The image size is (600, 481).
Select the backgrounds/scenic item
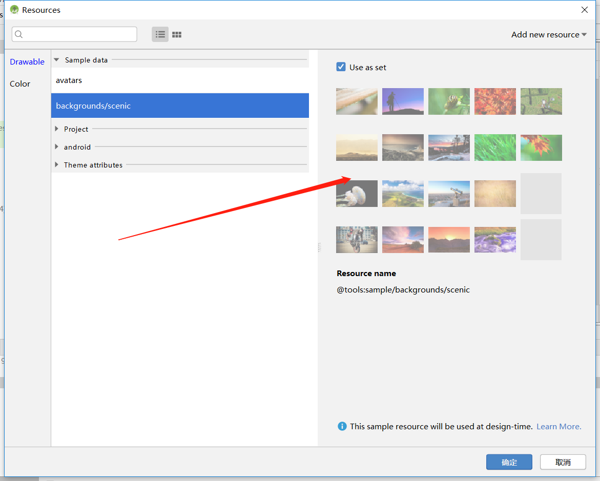point(180,106)
